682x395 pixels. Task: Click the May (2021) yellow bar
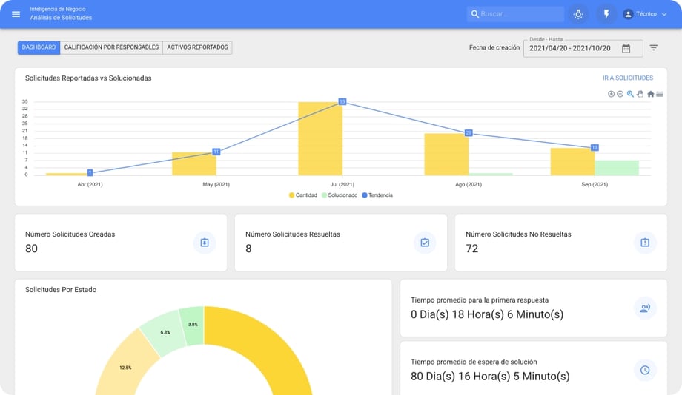tap(194, 163)
